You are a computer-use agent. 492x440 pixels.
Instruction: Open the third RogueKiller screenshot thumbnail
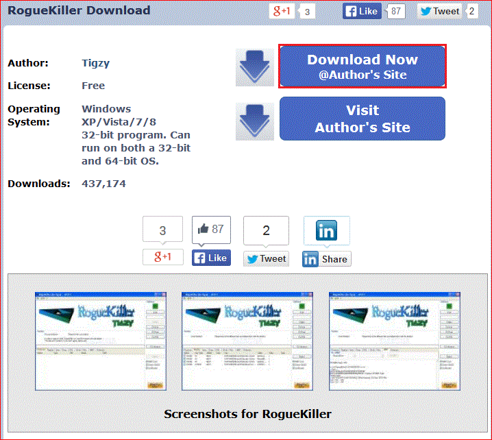point(395,341)
